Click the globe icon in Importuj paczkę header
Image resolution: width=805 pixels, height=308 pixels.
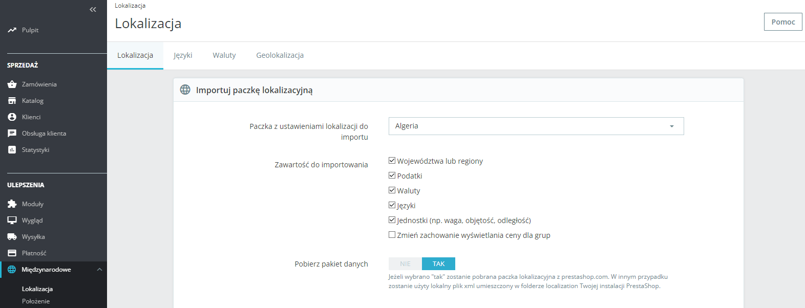click(x=185, y=90)
